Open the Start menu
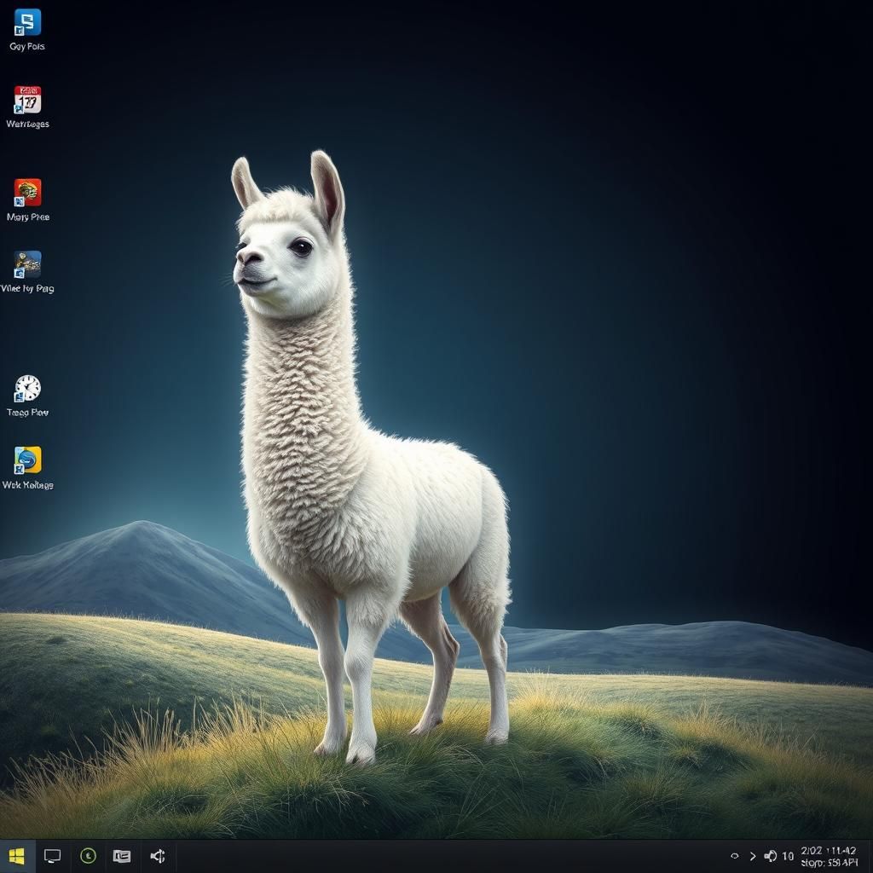Image resolution: width=873 pixels, height=873 pixels. click(15, 857)
